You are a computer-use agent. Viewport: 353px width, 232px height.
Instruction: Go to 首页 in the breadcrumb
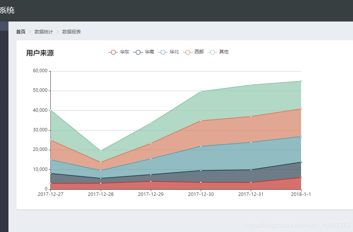click(21, 32)
